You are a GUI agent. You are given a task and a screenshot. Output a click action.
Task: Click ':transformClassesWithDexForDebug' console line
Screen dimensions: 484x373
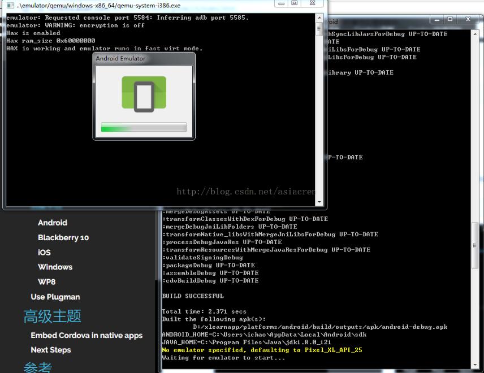point(245,219)
